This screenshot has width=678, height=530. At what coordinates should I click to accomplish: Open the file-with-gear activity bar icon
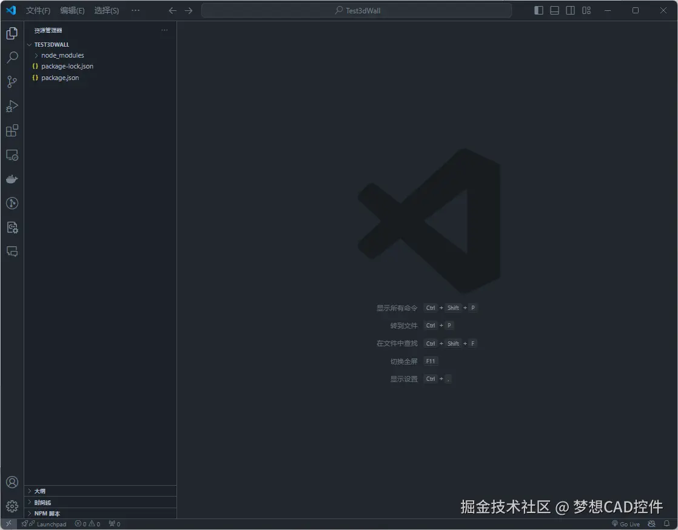pos(12,227)
